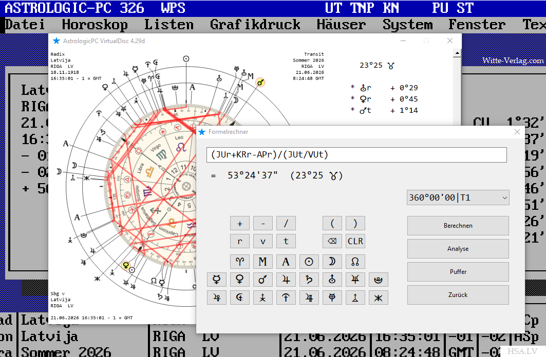The height and width of the screenshot is (357, 546).
Task: Insert the Saturn symbol
Action: [x=309, y=280]
